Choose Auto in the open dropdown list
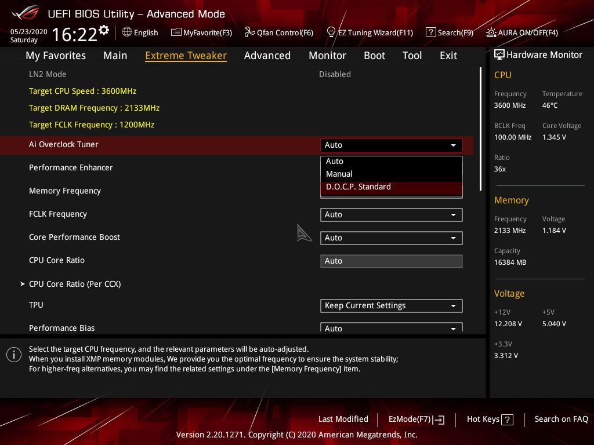The image size is (594, 445). (392, 161)
